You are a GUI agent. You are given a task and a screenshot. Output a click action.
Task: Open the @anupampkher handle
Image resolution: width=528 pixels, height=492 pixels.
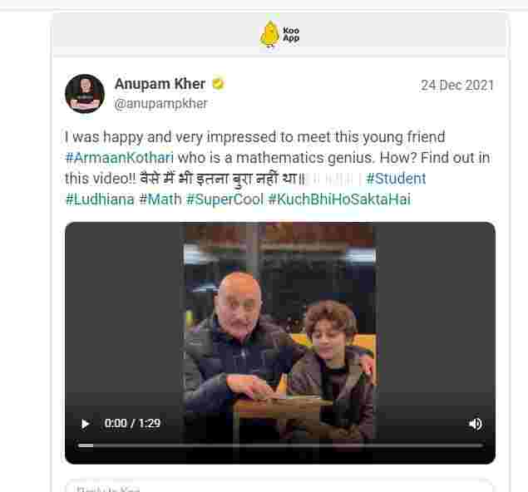[x=160, y=104]
